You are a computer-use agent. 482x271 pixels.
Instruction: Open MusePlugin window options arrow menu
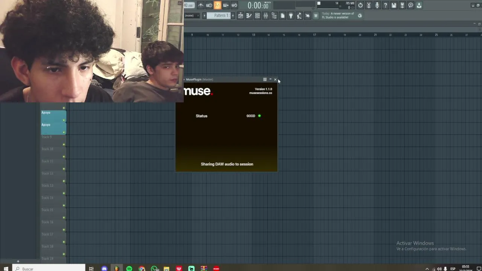[x=185, y=79]
